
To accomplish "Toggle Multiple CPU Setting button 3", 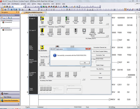I will [47, 89].
